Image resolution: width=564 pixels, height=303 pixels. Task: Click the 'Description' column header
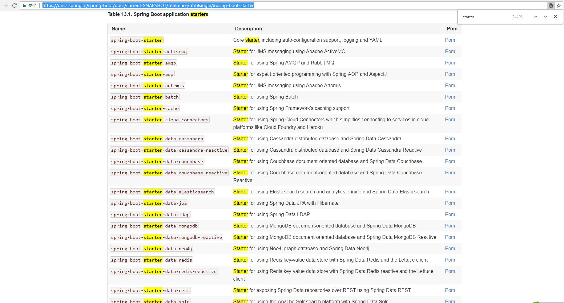[248, 29]
